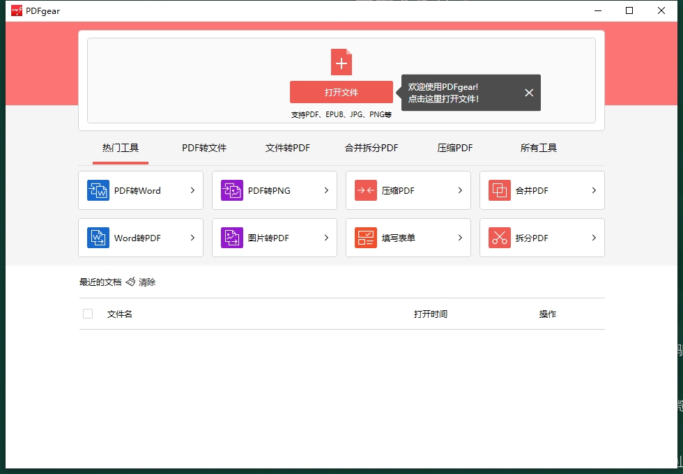683x474 pixels.
Task: Click the PDF转Word label
Action: [137, 191]
